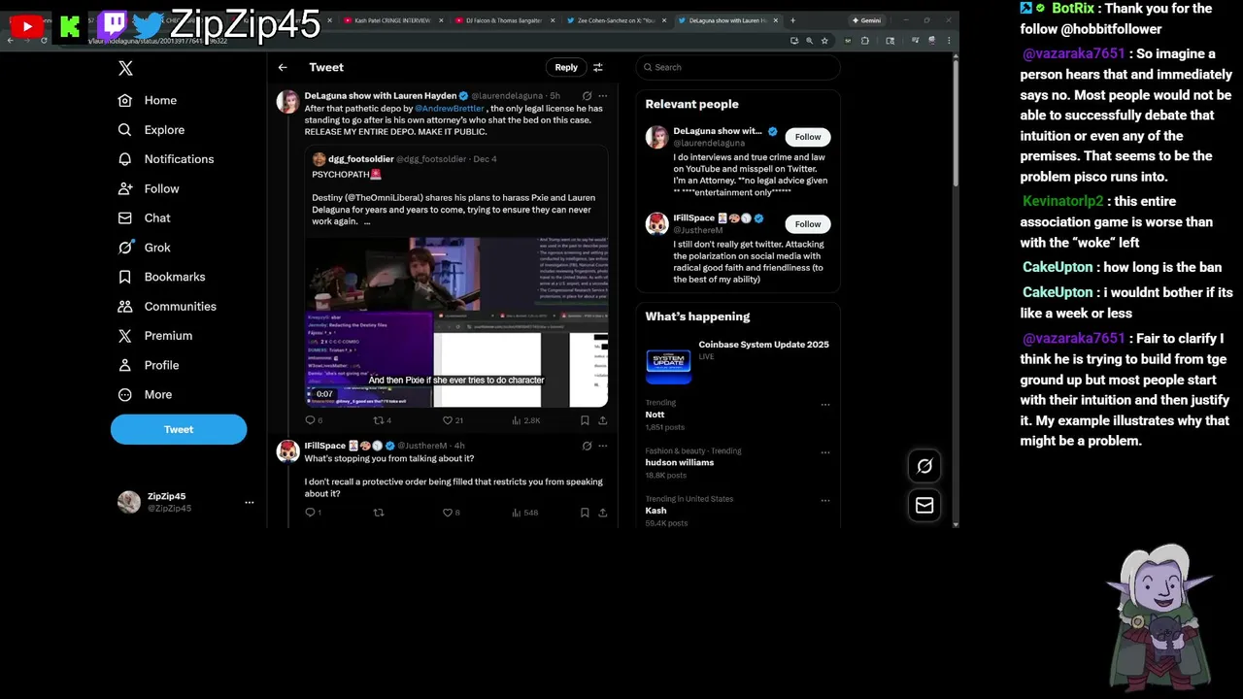
Task: Like the IFillSpace reply with 8 likes
Action: click(x=451, y=513)
